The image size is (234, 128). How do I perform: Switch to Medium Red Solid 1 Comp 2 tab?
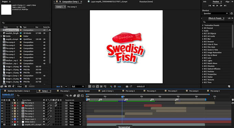coord(19,91)
